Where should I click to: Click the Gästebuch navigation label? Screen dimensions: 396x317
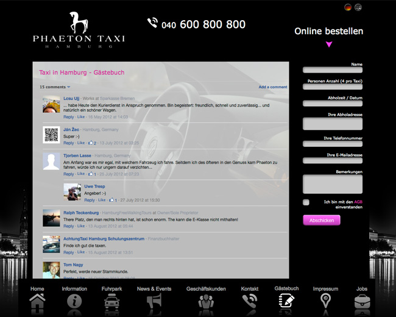pos(286,288)
